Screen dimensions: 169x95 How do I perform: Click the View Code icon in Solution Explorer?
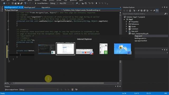(151, 11)
